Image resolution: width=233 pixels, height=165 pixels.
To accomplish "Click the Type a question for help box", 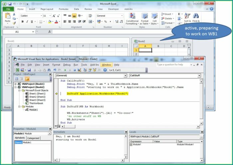I will (173, 65).
